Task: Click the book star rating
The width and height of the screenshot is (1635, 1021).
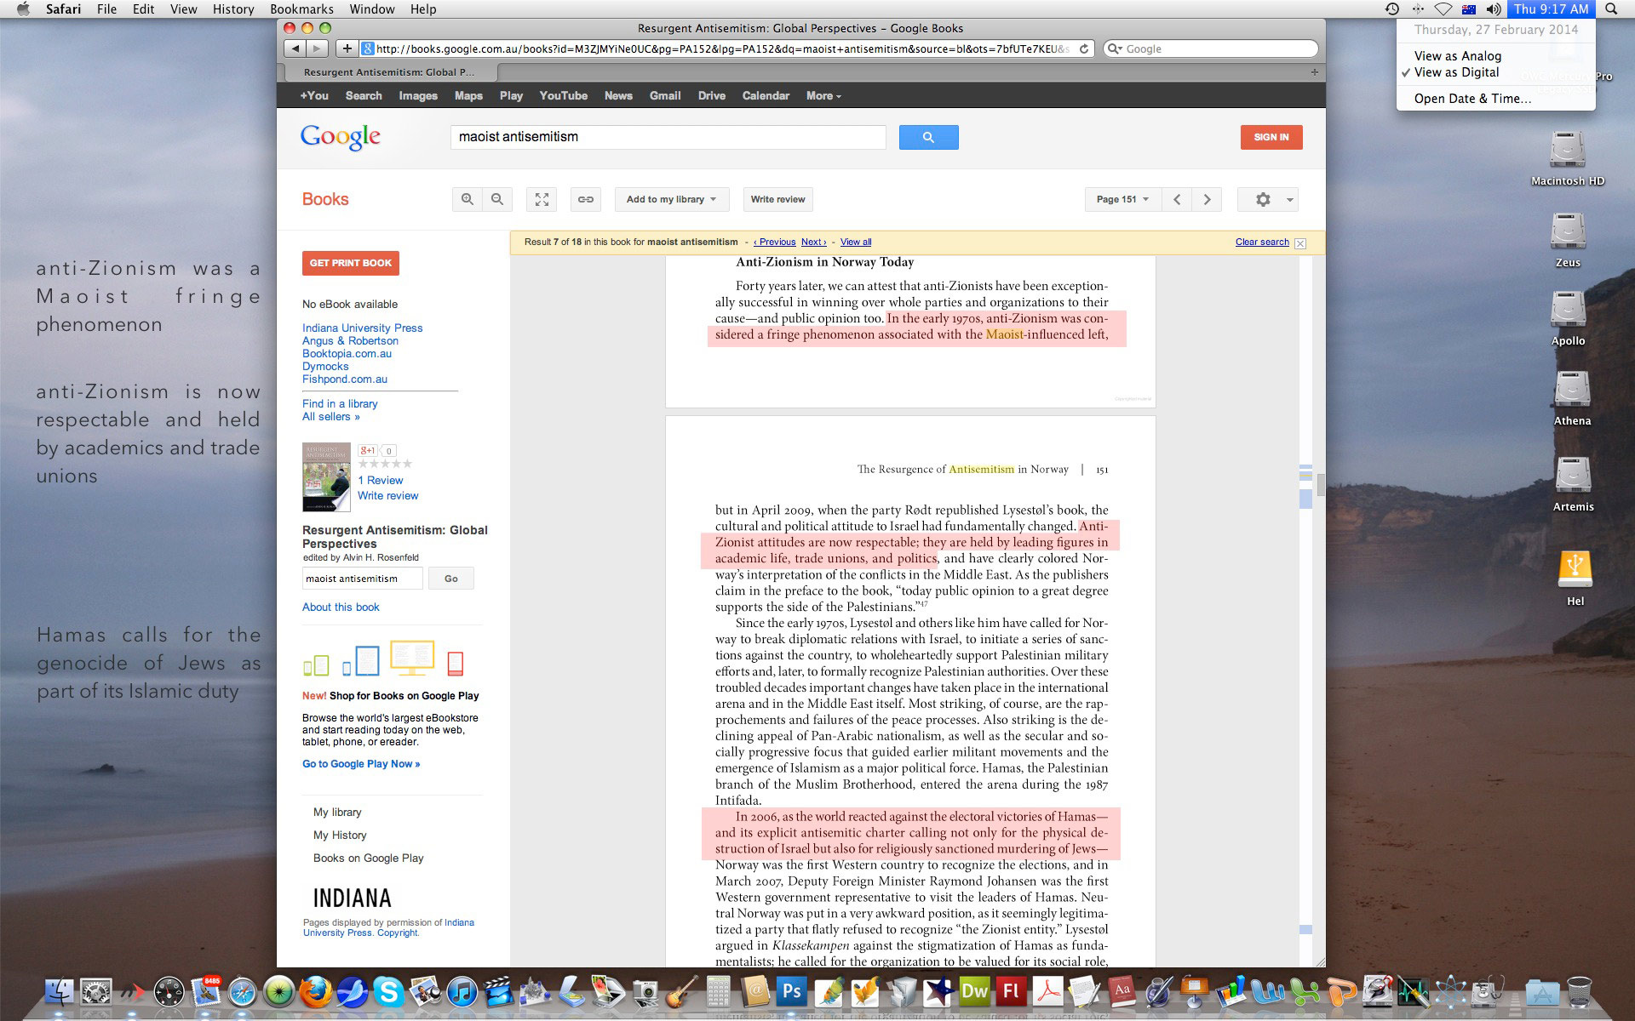Action: 385,464
